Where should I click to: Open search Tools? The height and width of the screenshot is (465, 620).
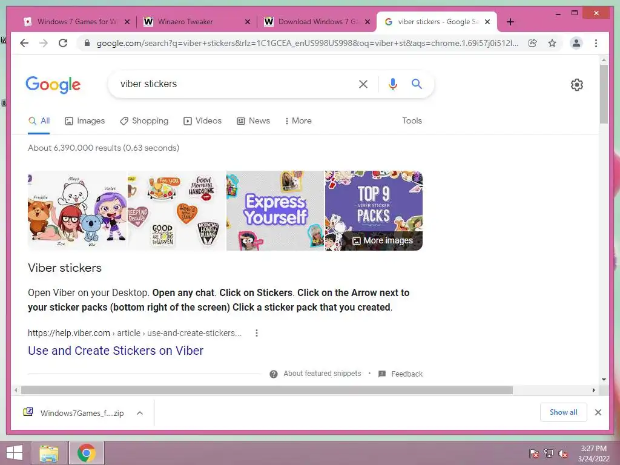(x=412, y=121)
